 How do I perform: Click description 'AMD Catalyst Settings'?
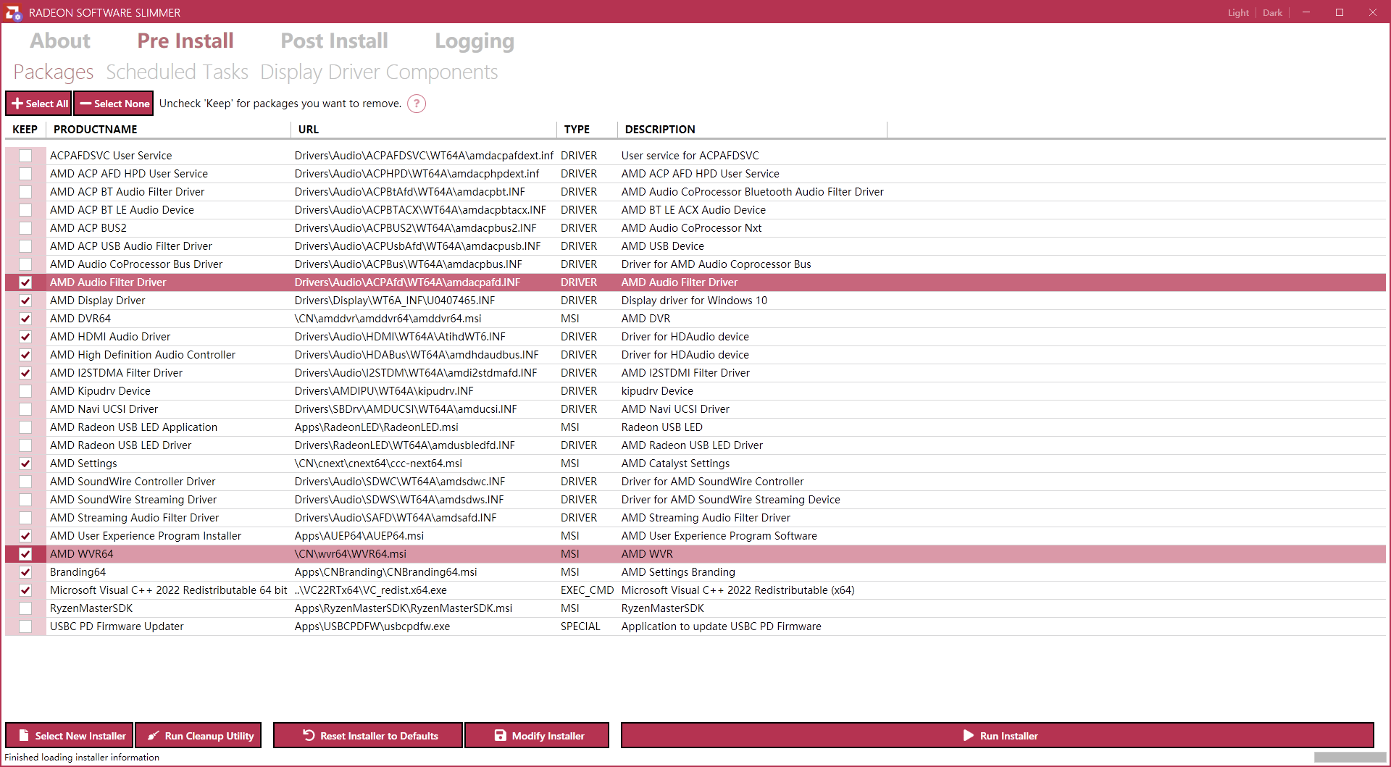tap(675, 464)
